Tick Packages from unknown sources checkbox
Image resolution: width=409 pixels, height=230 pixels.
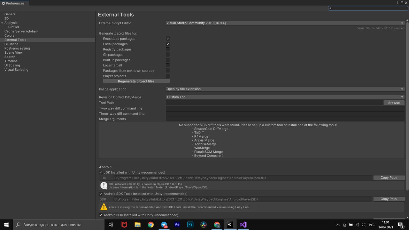[168, 71]
